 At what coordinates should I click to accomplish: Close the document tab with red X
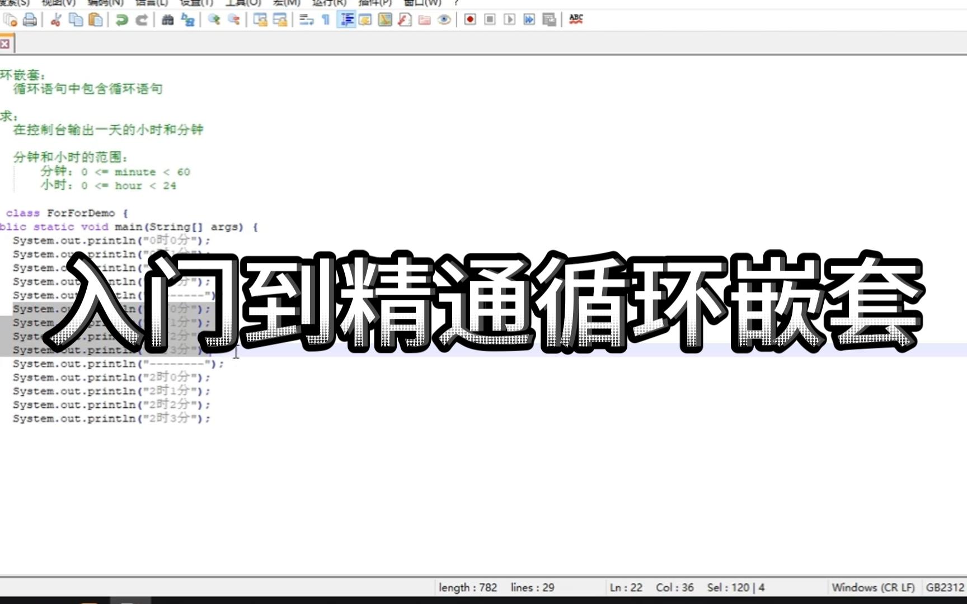[5, 44]
